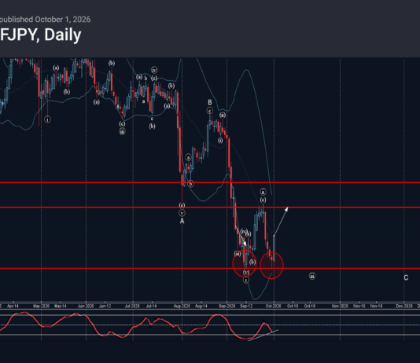Click the "Oct 18" date on the time axis
Viewport: 420px width, 363px height.
310,306
